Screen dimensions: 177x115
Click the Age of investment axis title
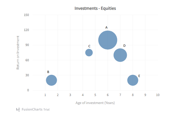click(x=95, y=103)
